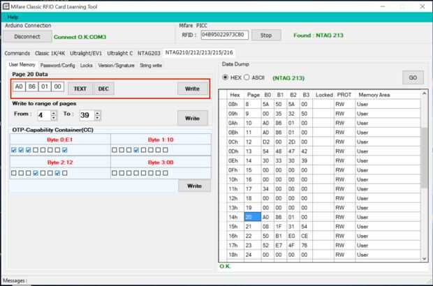Toggle first checkbox of Byte 3:00
Viewport: 433px width, 286px height.
[x=115, y=173]
